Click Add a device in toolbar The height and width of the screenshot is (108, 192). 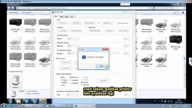pos(13,13)
